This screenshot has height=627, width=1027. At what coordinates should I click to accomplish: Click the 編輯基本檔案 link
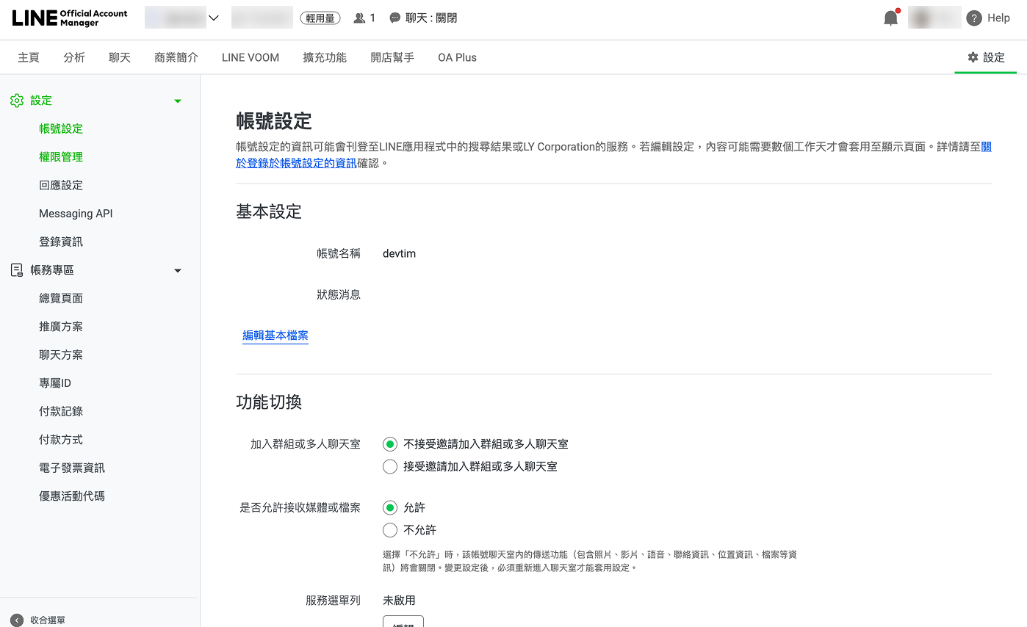275,336
